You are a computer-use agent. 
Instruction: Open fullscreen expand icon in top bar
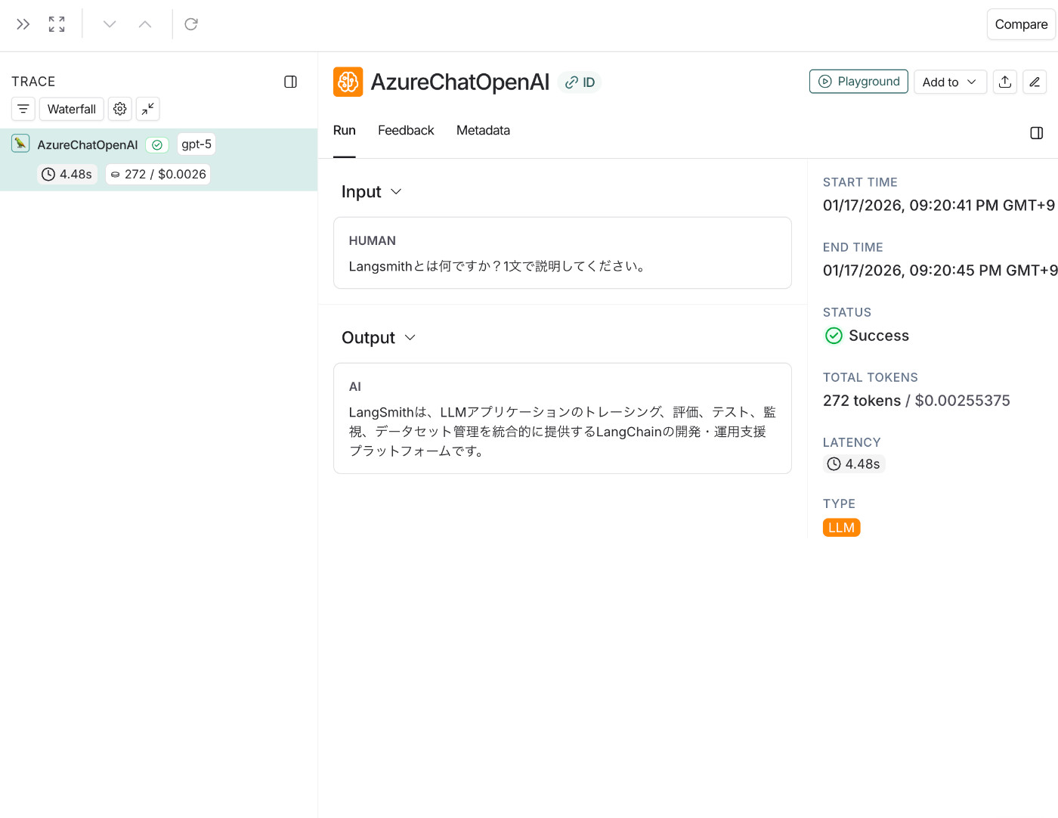[57, 24]
